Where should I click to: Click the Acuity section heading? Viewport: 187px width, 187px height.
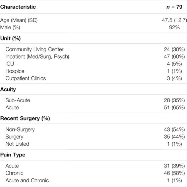[x=8, y=89]
